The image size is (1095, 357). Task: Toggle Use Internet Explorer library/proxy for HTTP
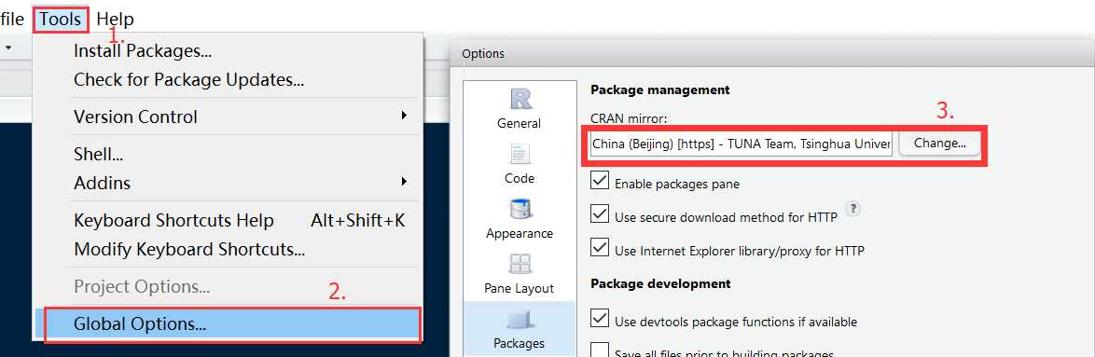(599, 247)
